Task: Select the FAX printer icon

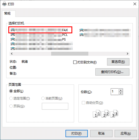Action: (13, 30)
